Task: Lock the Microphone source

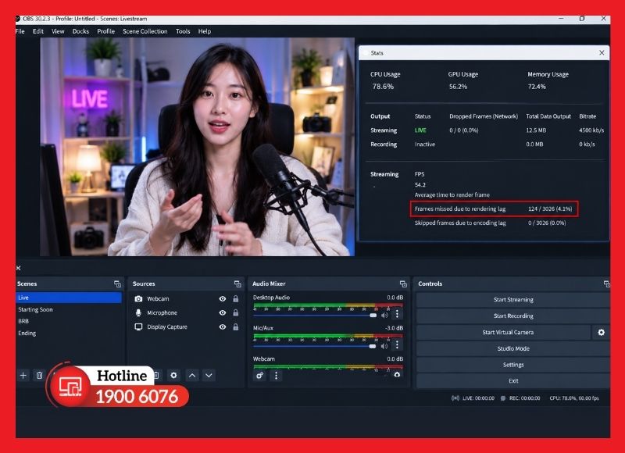Action: point(236,312)
